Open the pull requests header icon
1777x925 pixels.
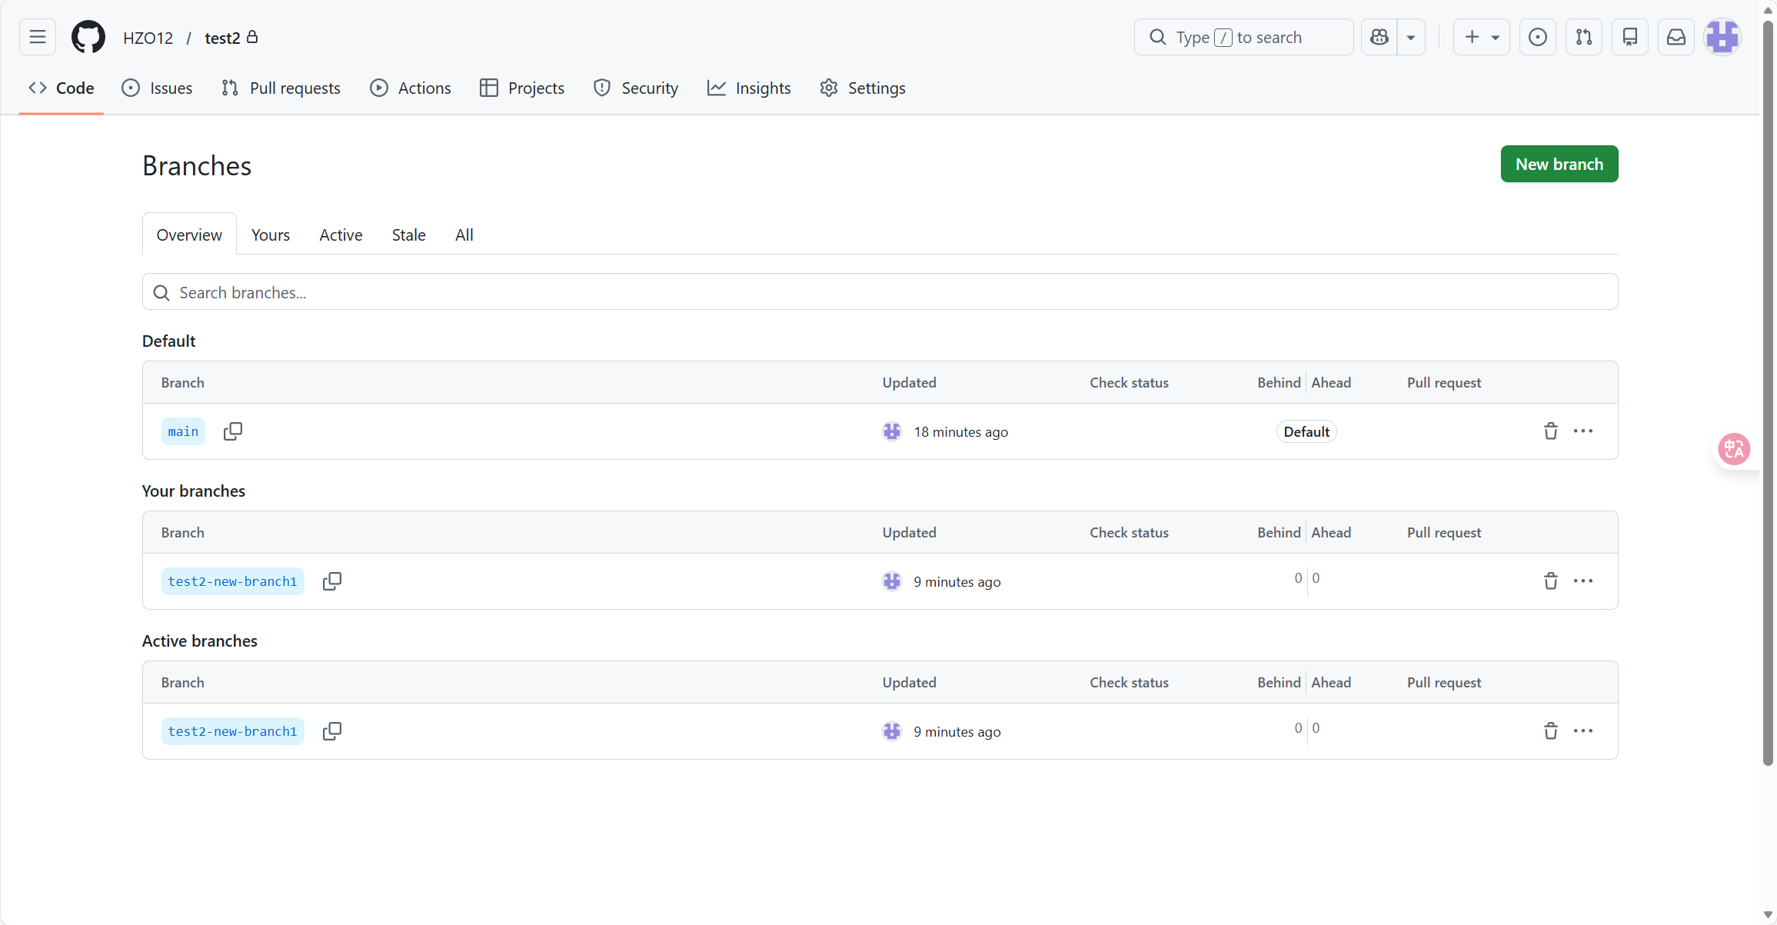1584,37
